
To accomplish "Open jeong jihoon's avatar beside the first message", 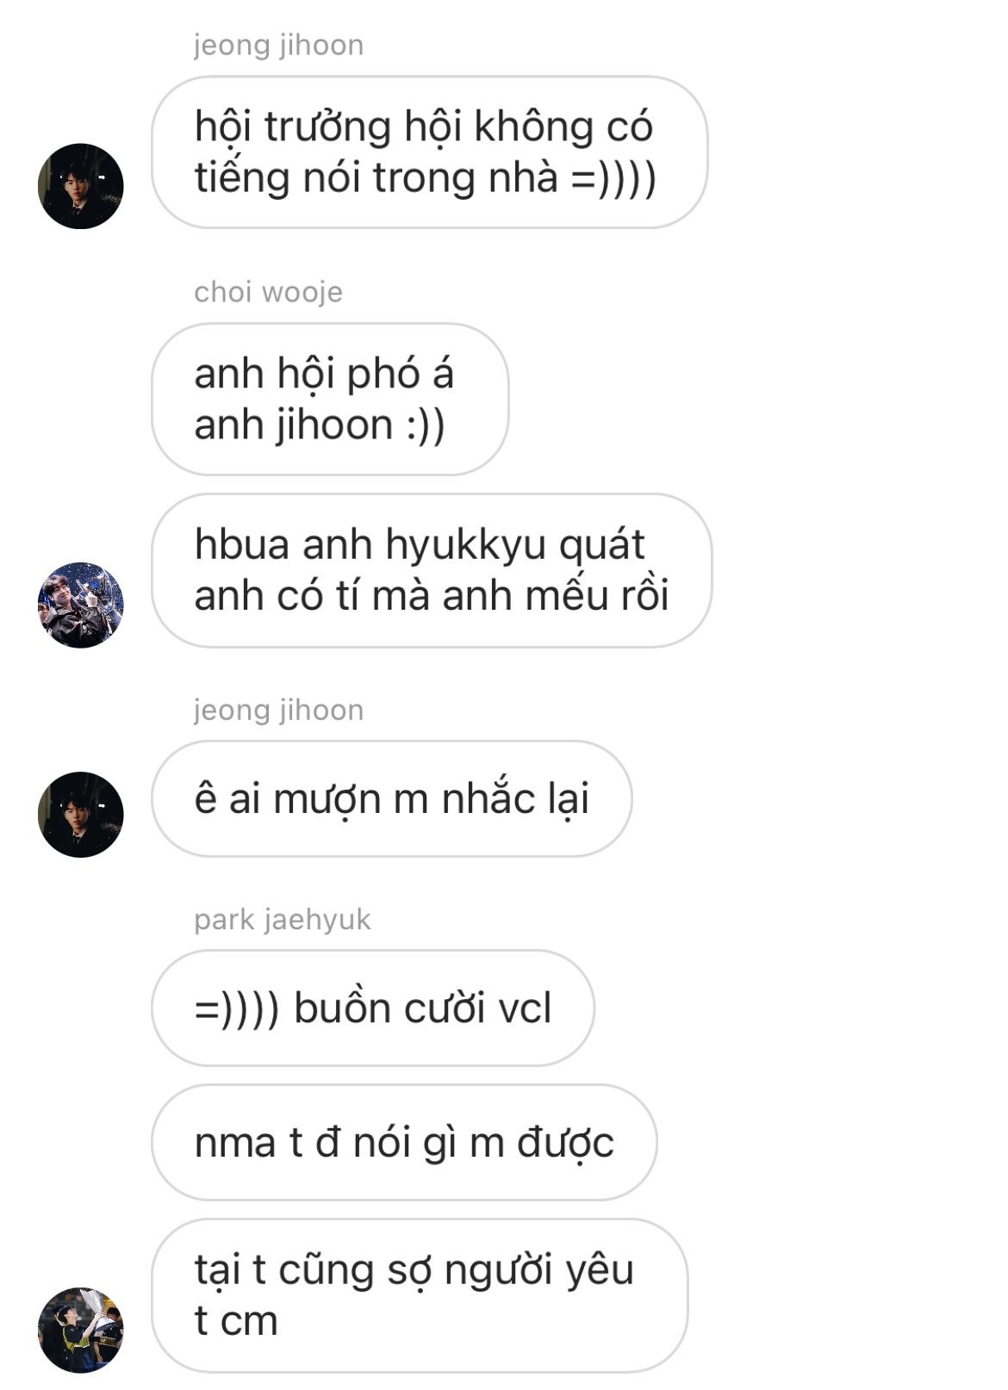I will (x=81, y=186).
